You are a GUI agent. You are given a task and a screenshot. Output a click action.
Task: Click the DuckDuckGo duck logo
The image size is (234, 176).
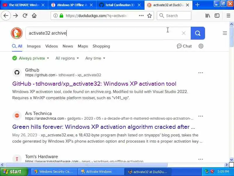tap(17, 33)
